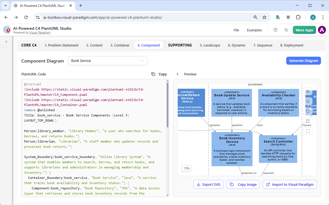The image size is (329, 205).
Task: Open help via the question mark icon
Action: point(275,30)
